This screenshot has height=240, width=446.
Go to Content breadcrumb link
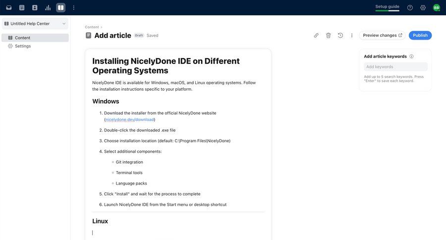pyautogui.click(x=92, y=27)
